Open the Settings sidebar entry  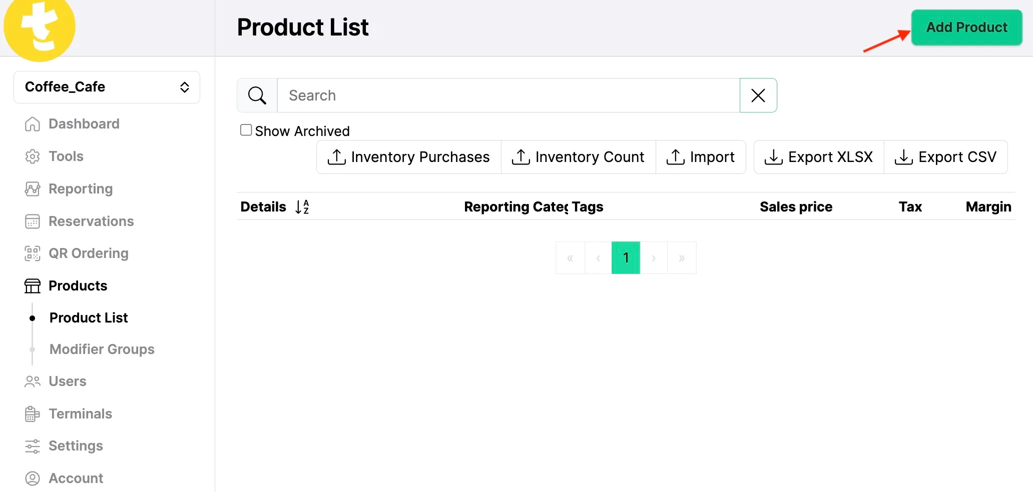[x=76, y=445]
